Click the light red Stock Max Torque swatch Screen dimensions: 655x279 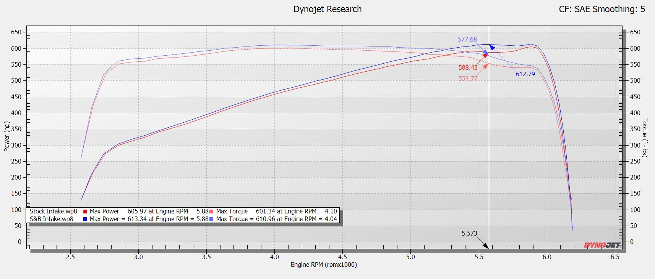click(211, 212)
